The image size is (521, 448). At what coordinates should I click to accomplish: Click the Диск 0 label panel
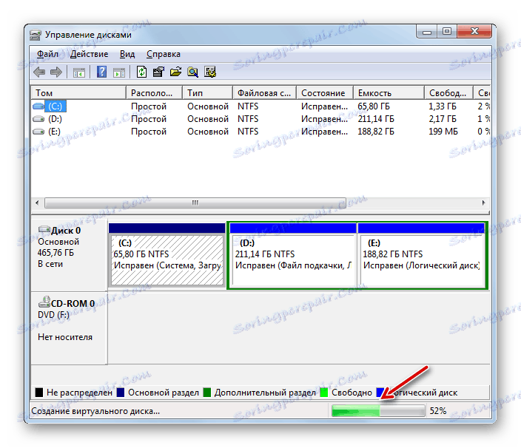[x=69, y=254]
